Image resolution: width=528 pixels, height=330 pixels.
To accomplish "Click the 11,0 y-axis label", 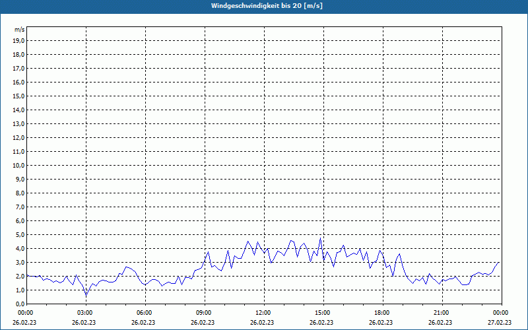I will click(x=18, y=152).
